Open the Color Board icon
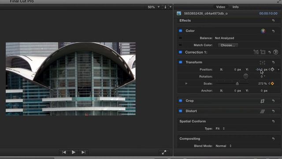 263,31
